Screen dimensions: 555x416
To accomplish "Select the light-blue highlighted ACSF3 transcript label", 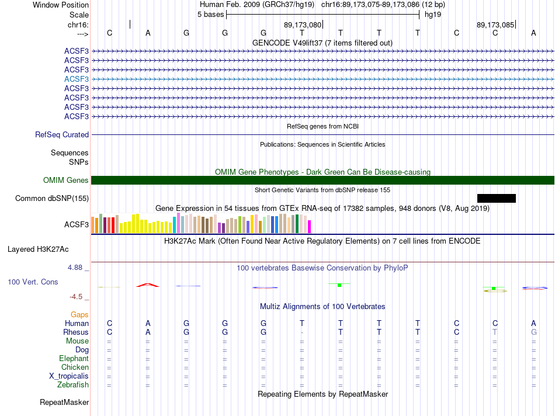I will coord(77,79).
